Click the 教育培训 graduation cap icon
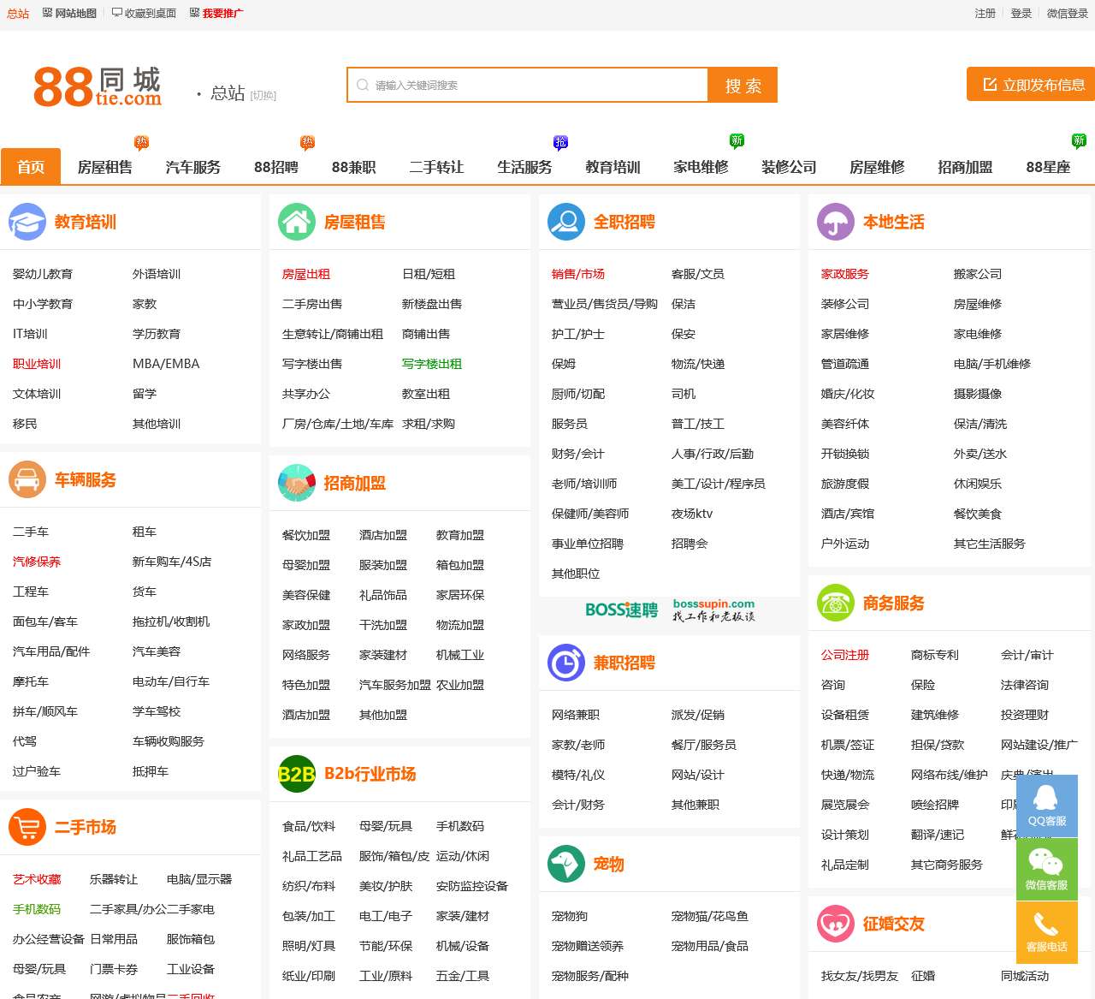 click(x=27, y=221)
